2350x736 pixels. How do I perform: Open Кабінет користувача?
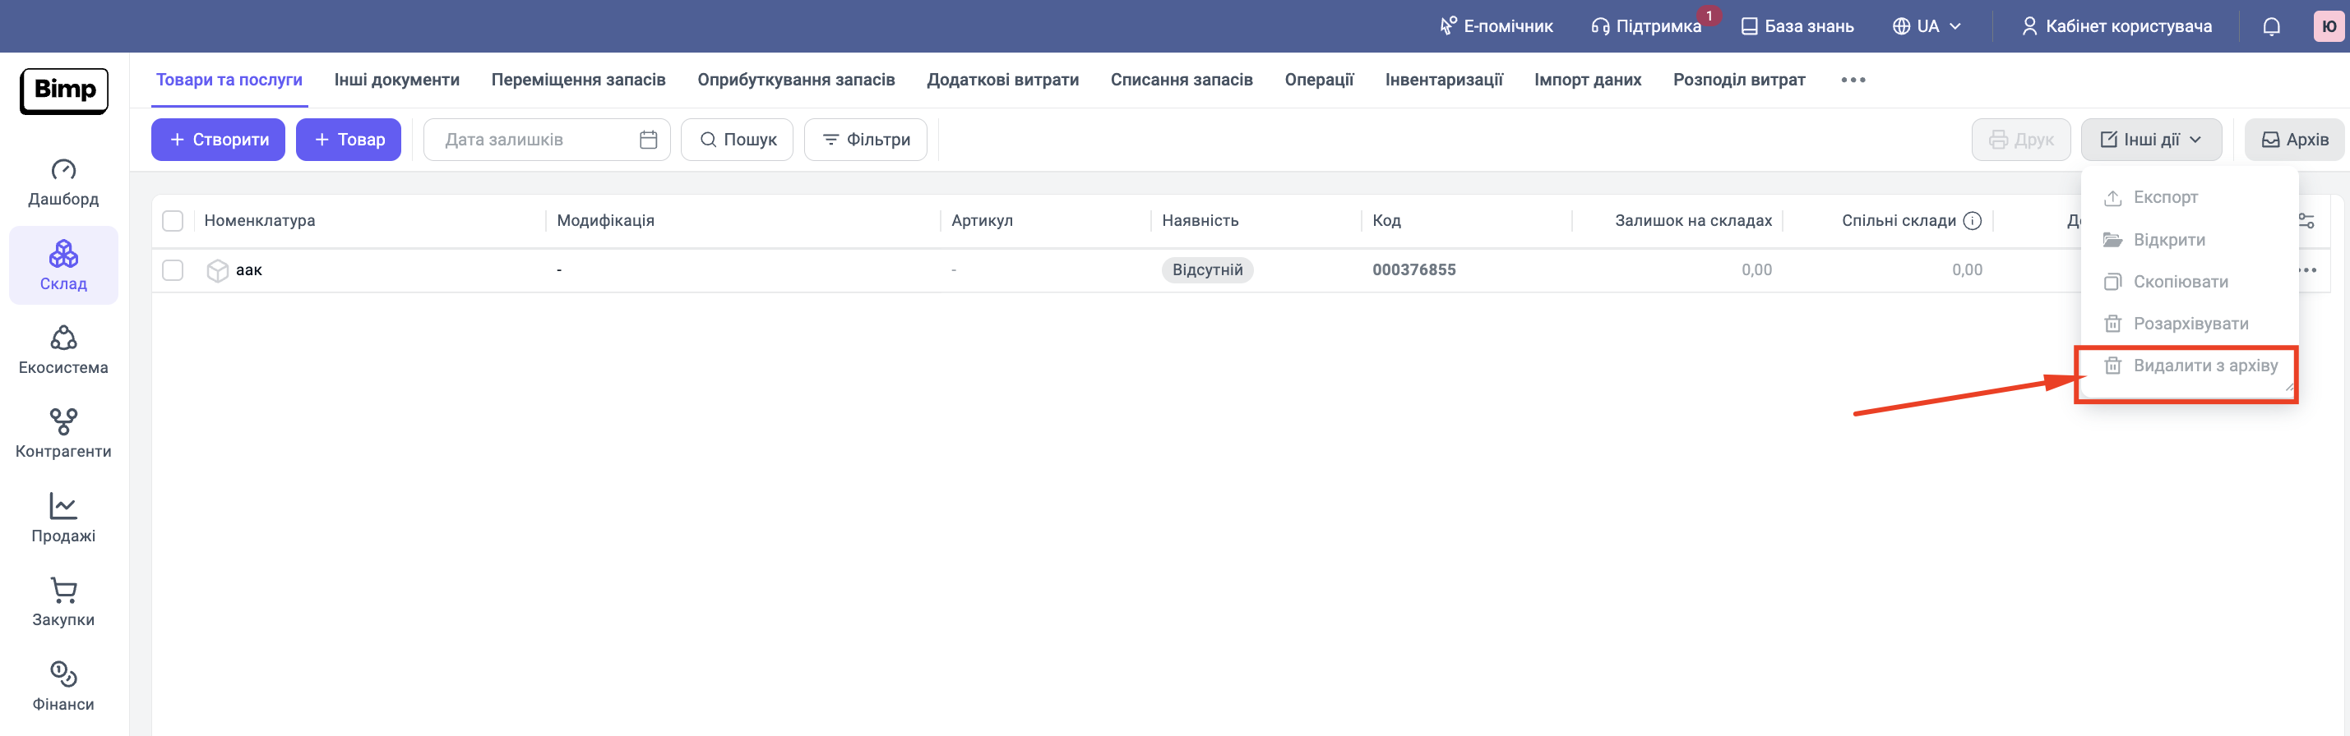click(2117, 26)
